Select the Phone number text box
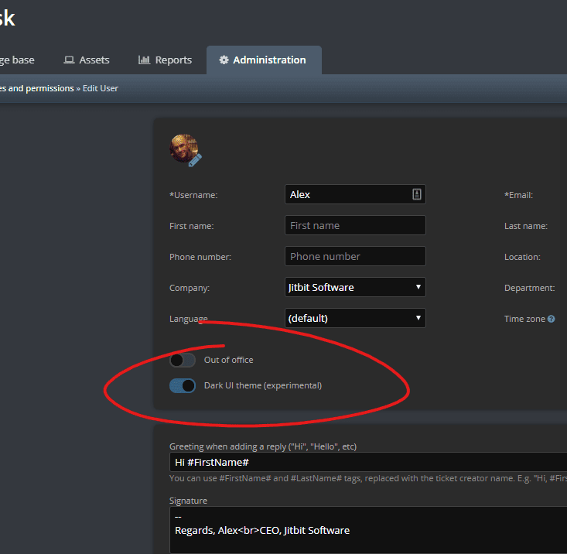Viewport: 567px width, 554px height. tap(355, 256)
